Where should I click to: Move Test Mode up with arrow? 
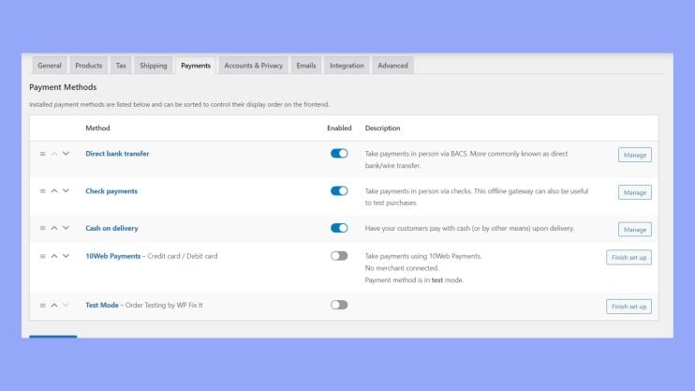coord(54,305)
